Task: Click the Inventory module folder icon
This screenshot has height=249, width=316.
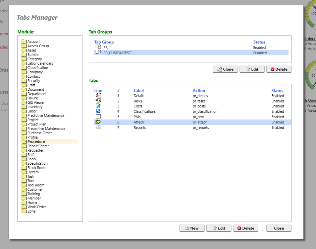Action: click(x=24, y=107)
